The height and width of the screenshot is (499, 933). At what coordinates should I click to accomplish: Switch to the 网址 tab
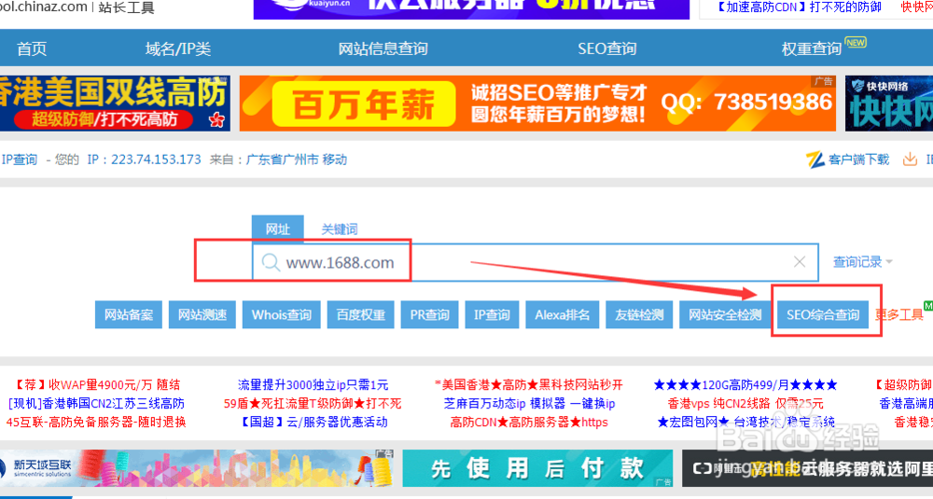(x=277, y=229)
